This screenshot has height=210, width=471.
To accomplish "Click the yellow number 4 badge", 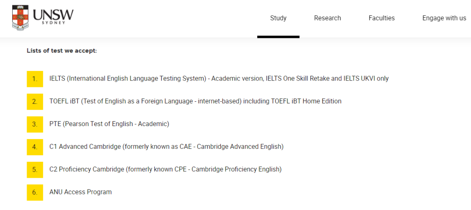I will pyautogui.click(x=35, y=147).
